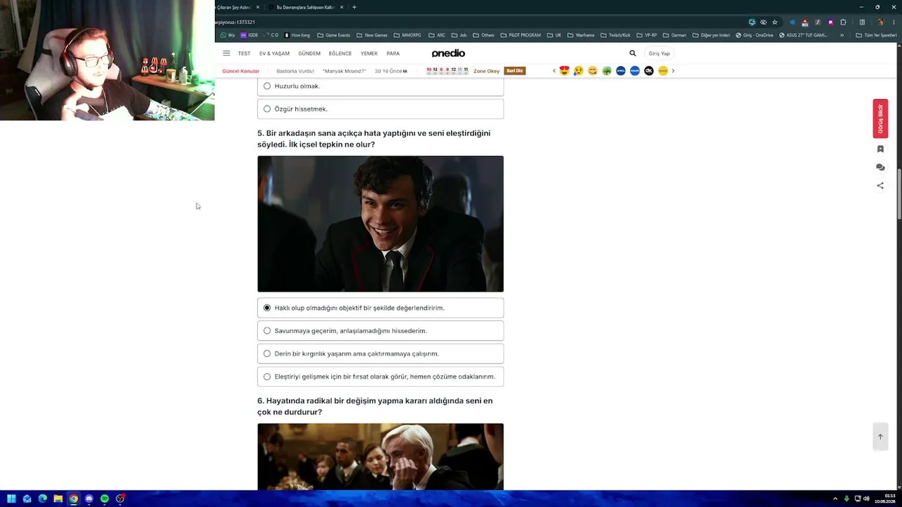Open Chrome three-dot menu
The height and width of the screenshot is (507, 902).
894,22
